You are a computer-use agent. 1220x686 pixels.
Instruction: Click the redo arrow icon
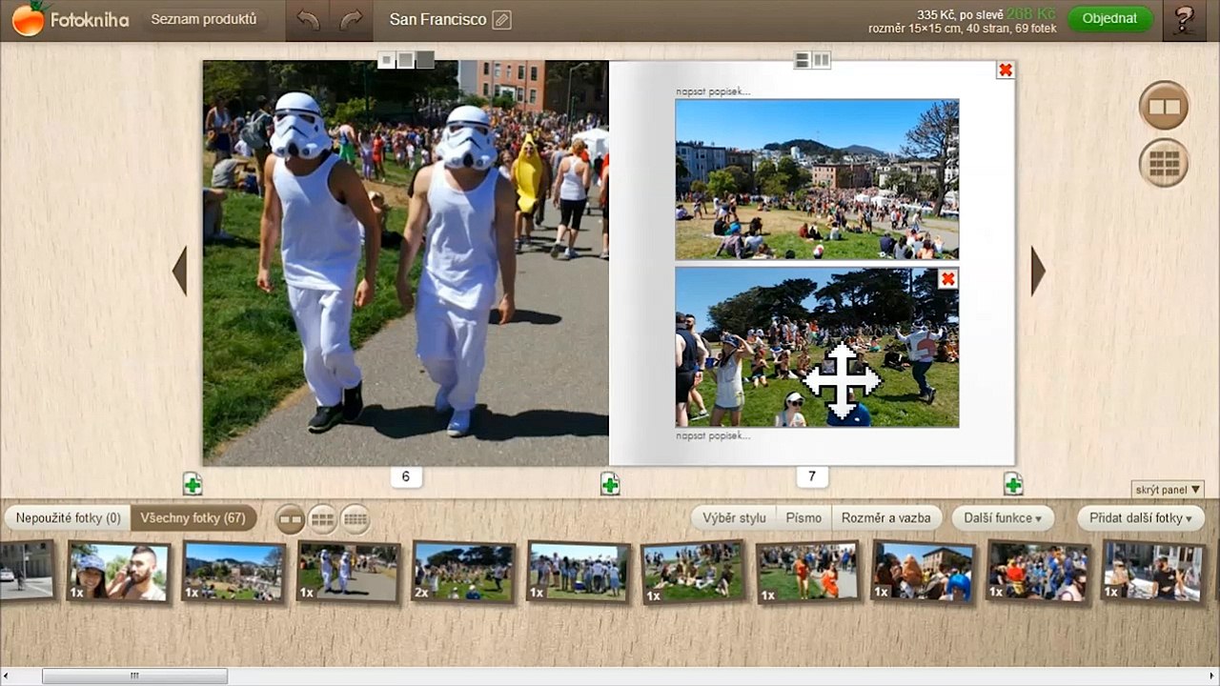352,20
